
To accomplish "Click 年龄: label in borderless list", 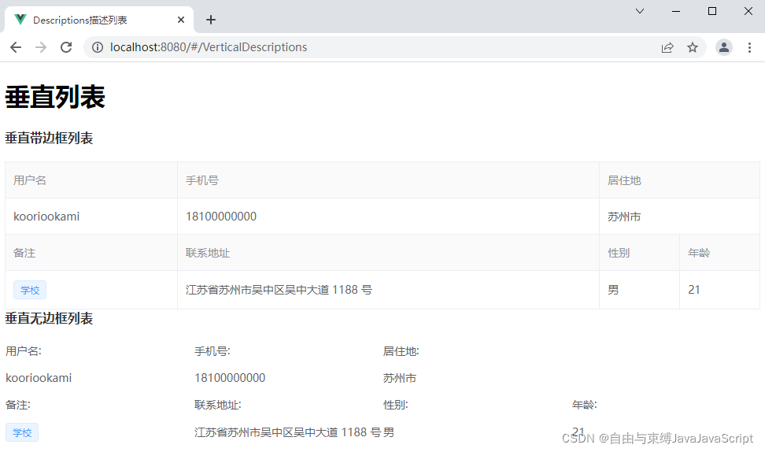I will [585, 405].
